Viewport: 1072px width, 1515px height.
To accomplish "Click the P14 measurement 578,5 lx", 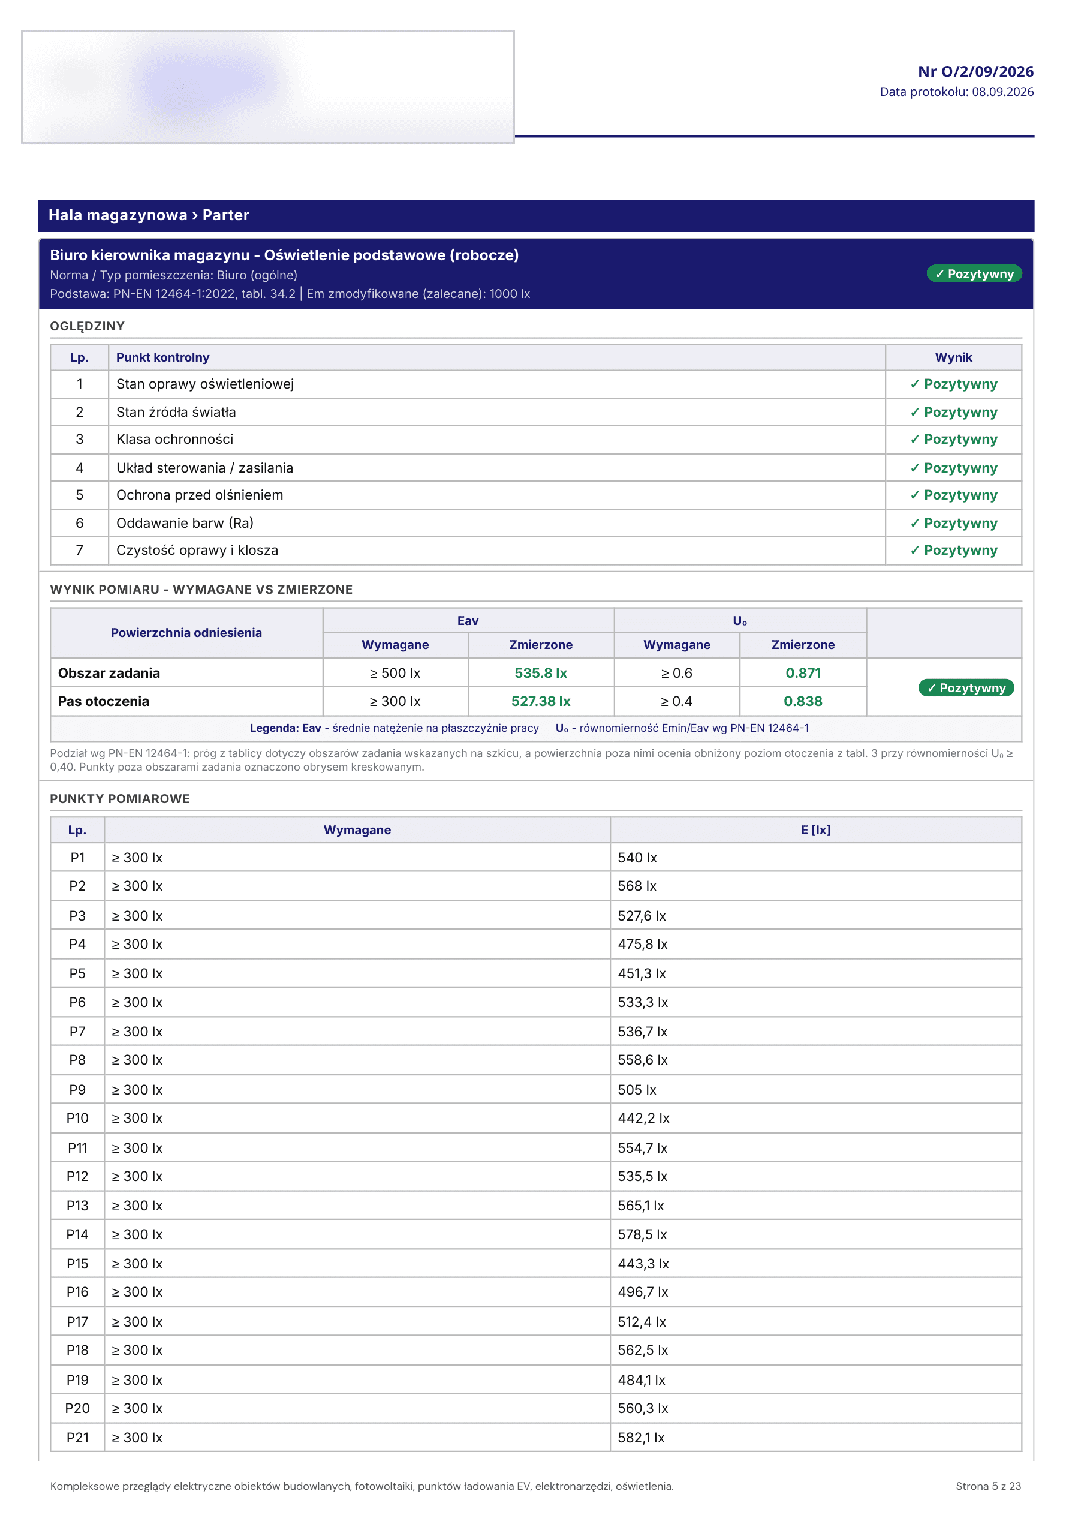I will [x=642, y=1234].
